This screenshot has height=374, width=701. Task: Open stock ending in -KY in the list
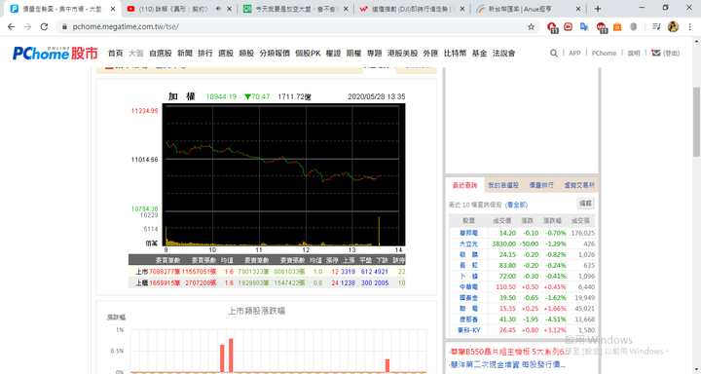tap(468, 330)
